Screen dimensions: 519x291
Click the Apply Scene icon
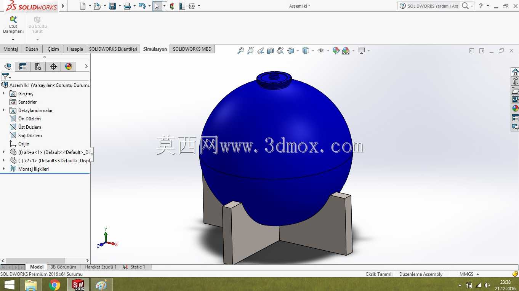[x=346, y=51]
